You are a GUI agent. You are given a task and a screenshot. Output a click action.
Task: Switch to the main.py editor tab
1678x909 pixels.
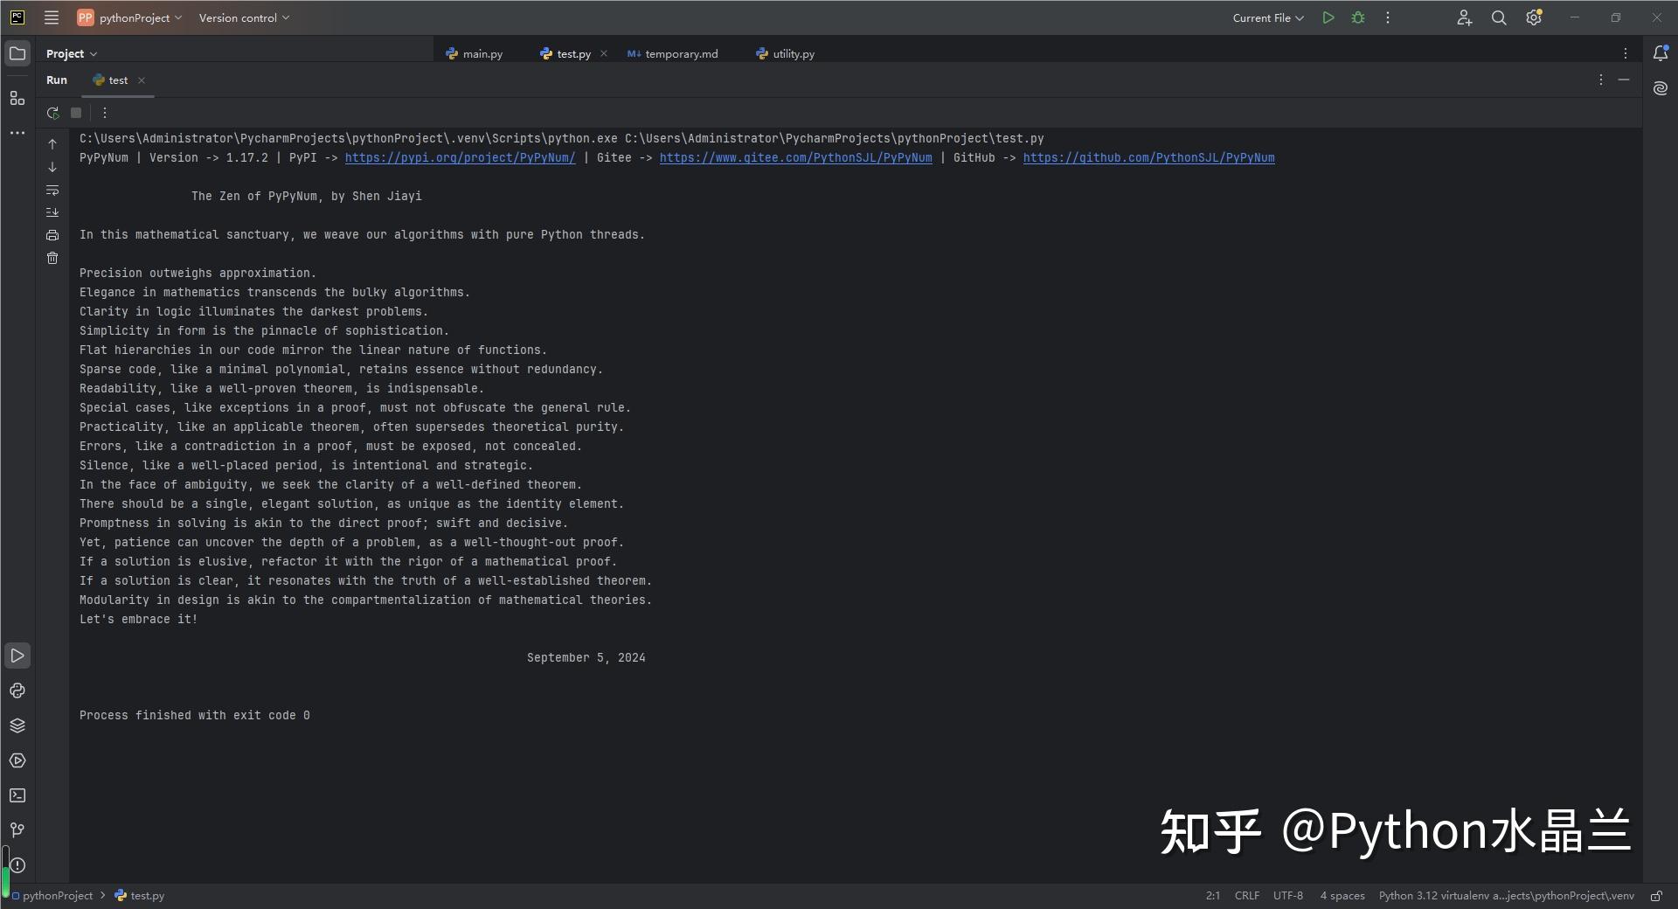click(x=482, y=53)
